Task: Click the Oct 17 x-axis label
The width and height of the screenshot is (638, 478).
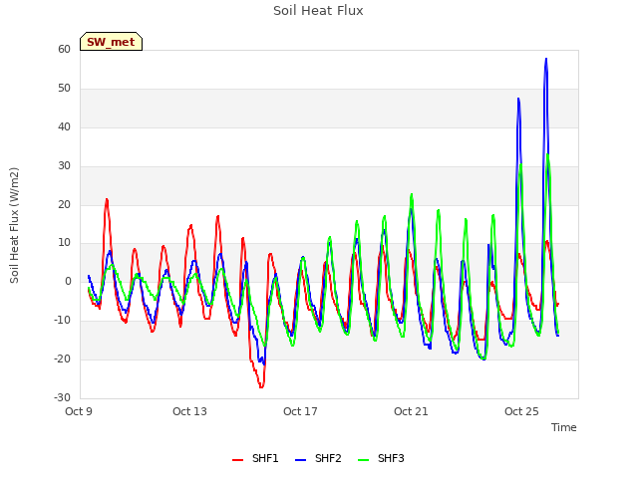Action: point(300,411)
